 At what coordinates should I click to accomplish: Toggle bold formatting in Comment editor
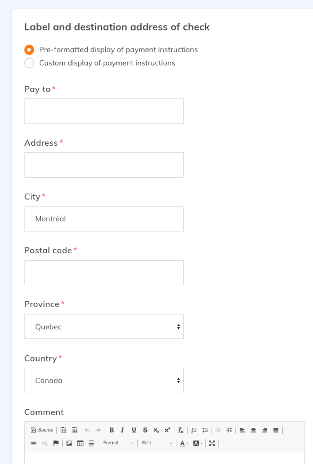pyautogui.click(x=112, y=430)
